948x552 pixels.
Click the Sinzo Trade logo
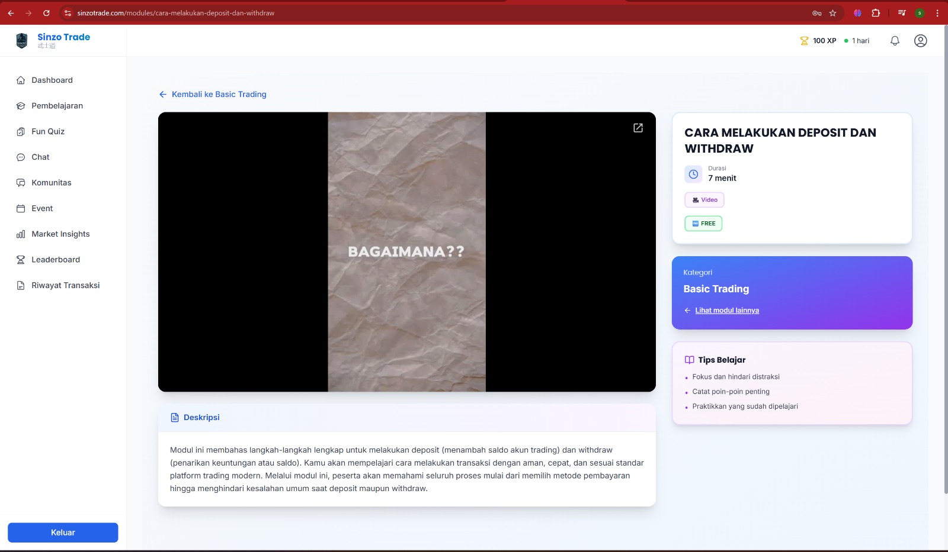point(22,41)
